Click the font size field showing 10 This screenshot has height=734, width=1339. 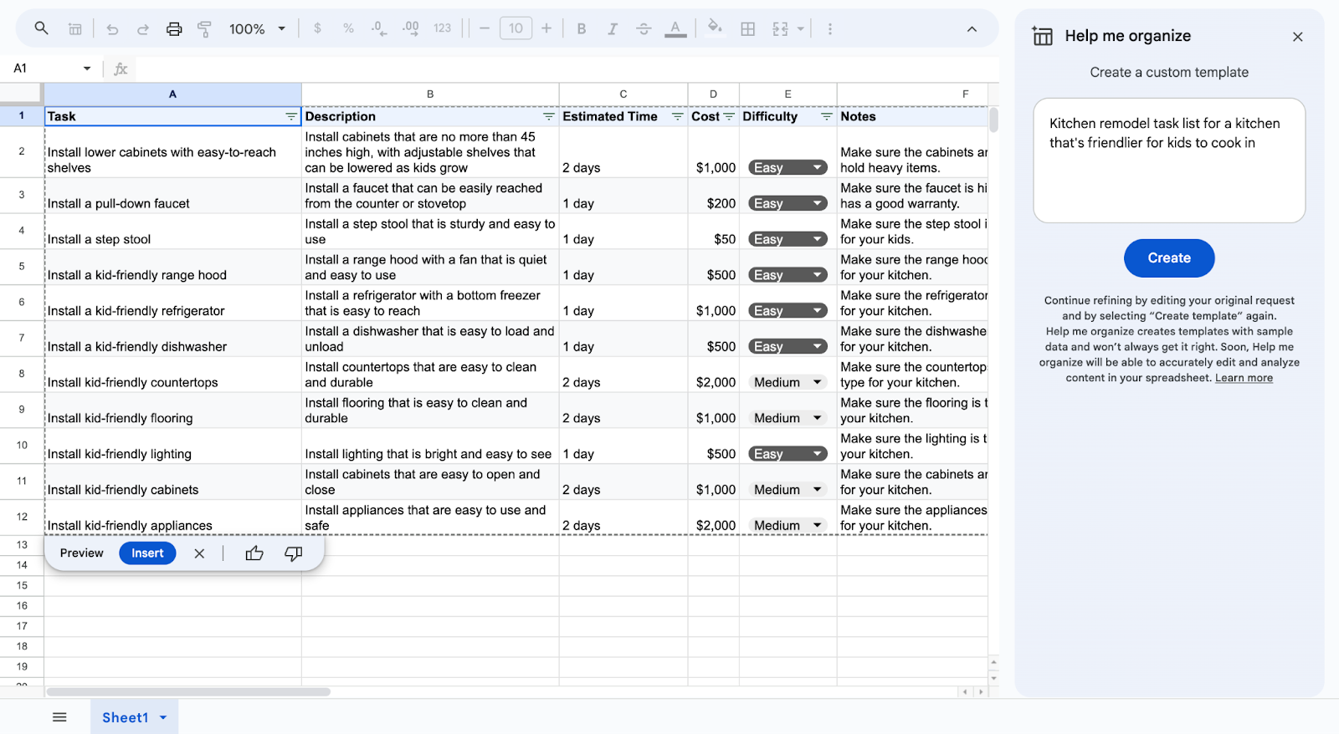516,28
